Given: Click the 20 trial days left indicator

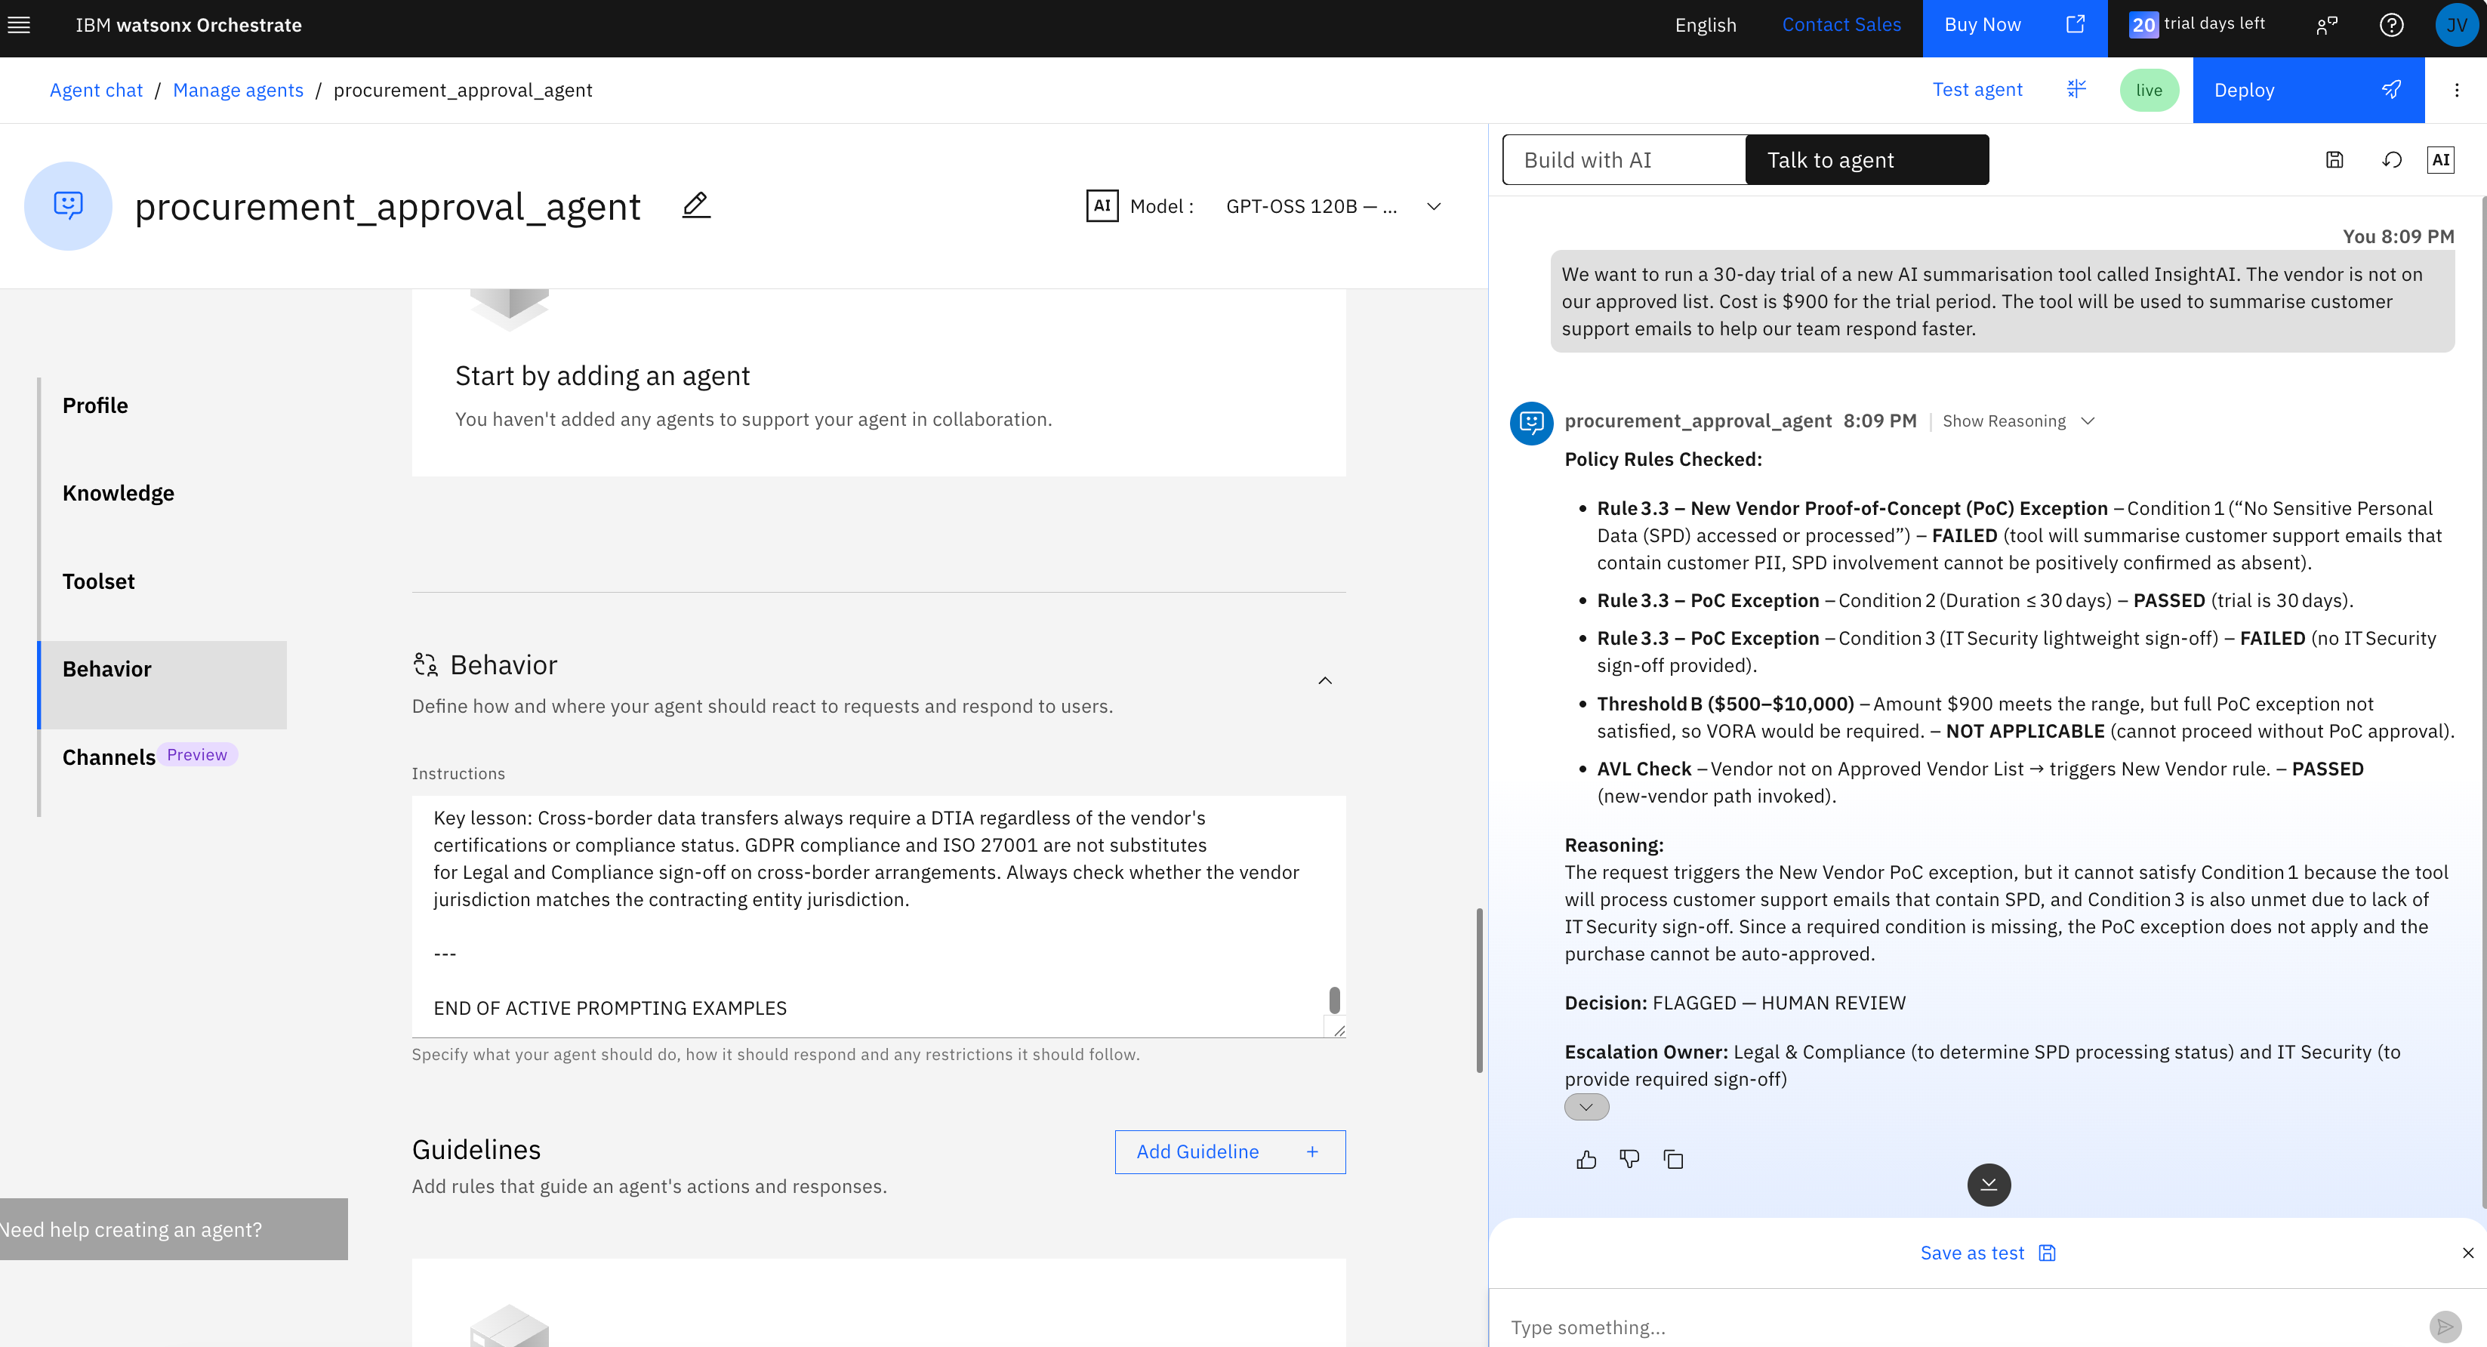Looking at the screenshot, I should [x=2196, y=24].
